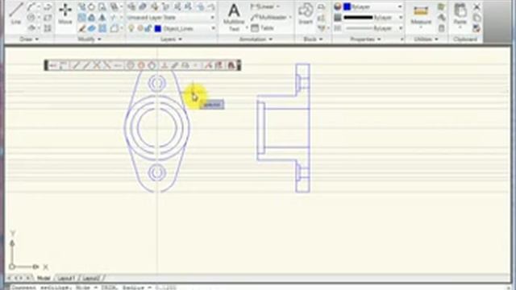The width and height of the screenshot is (516, 290).
Task: Select the circle draw tool icon
Action: pos(31,18)
